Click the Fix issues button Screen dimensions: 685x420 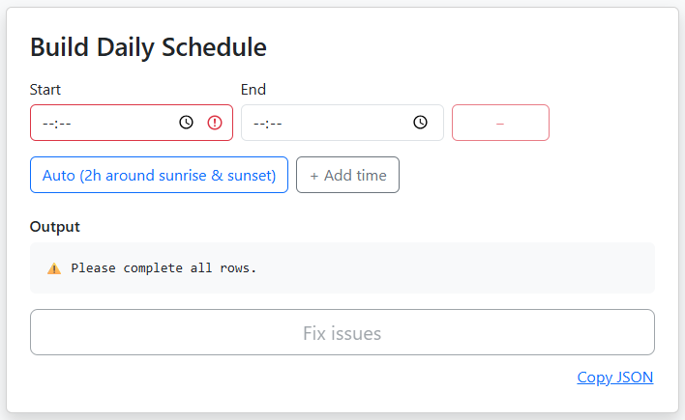tap(342, 333)
